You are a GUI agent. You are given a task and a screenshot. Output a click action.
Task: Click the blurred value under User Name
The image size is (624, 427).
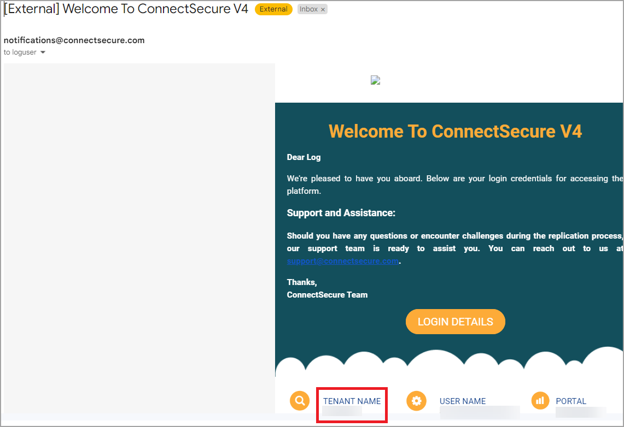[x=479, y=412]
